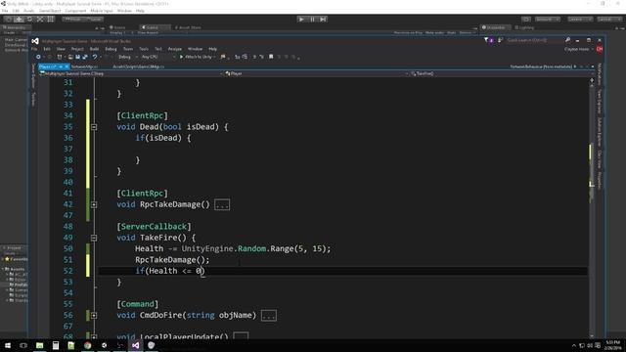Viewport: 626px width, 352px height.
Task: Open the signed-in account name dropdown
Action: (x=578, y=49)
